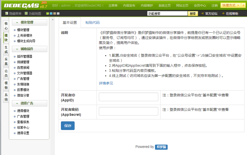Open the 快捷方式 dropdown
Screen dimensions: 247x155
(231, 5)
